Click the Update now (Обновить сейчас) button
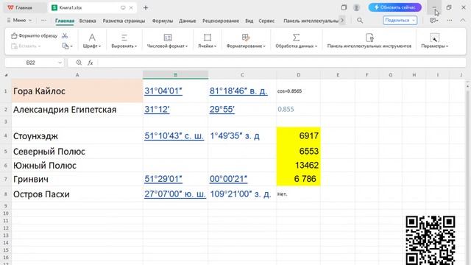 [x=394, y=7]
